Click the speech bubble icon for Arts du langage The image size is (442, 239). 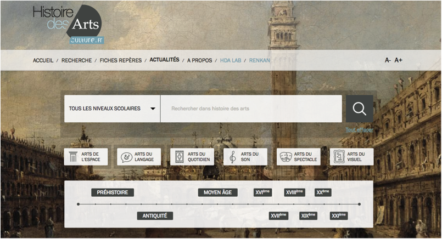(x=126, y=157)
